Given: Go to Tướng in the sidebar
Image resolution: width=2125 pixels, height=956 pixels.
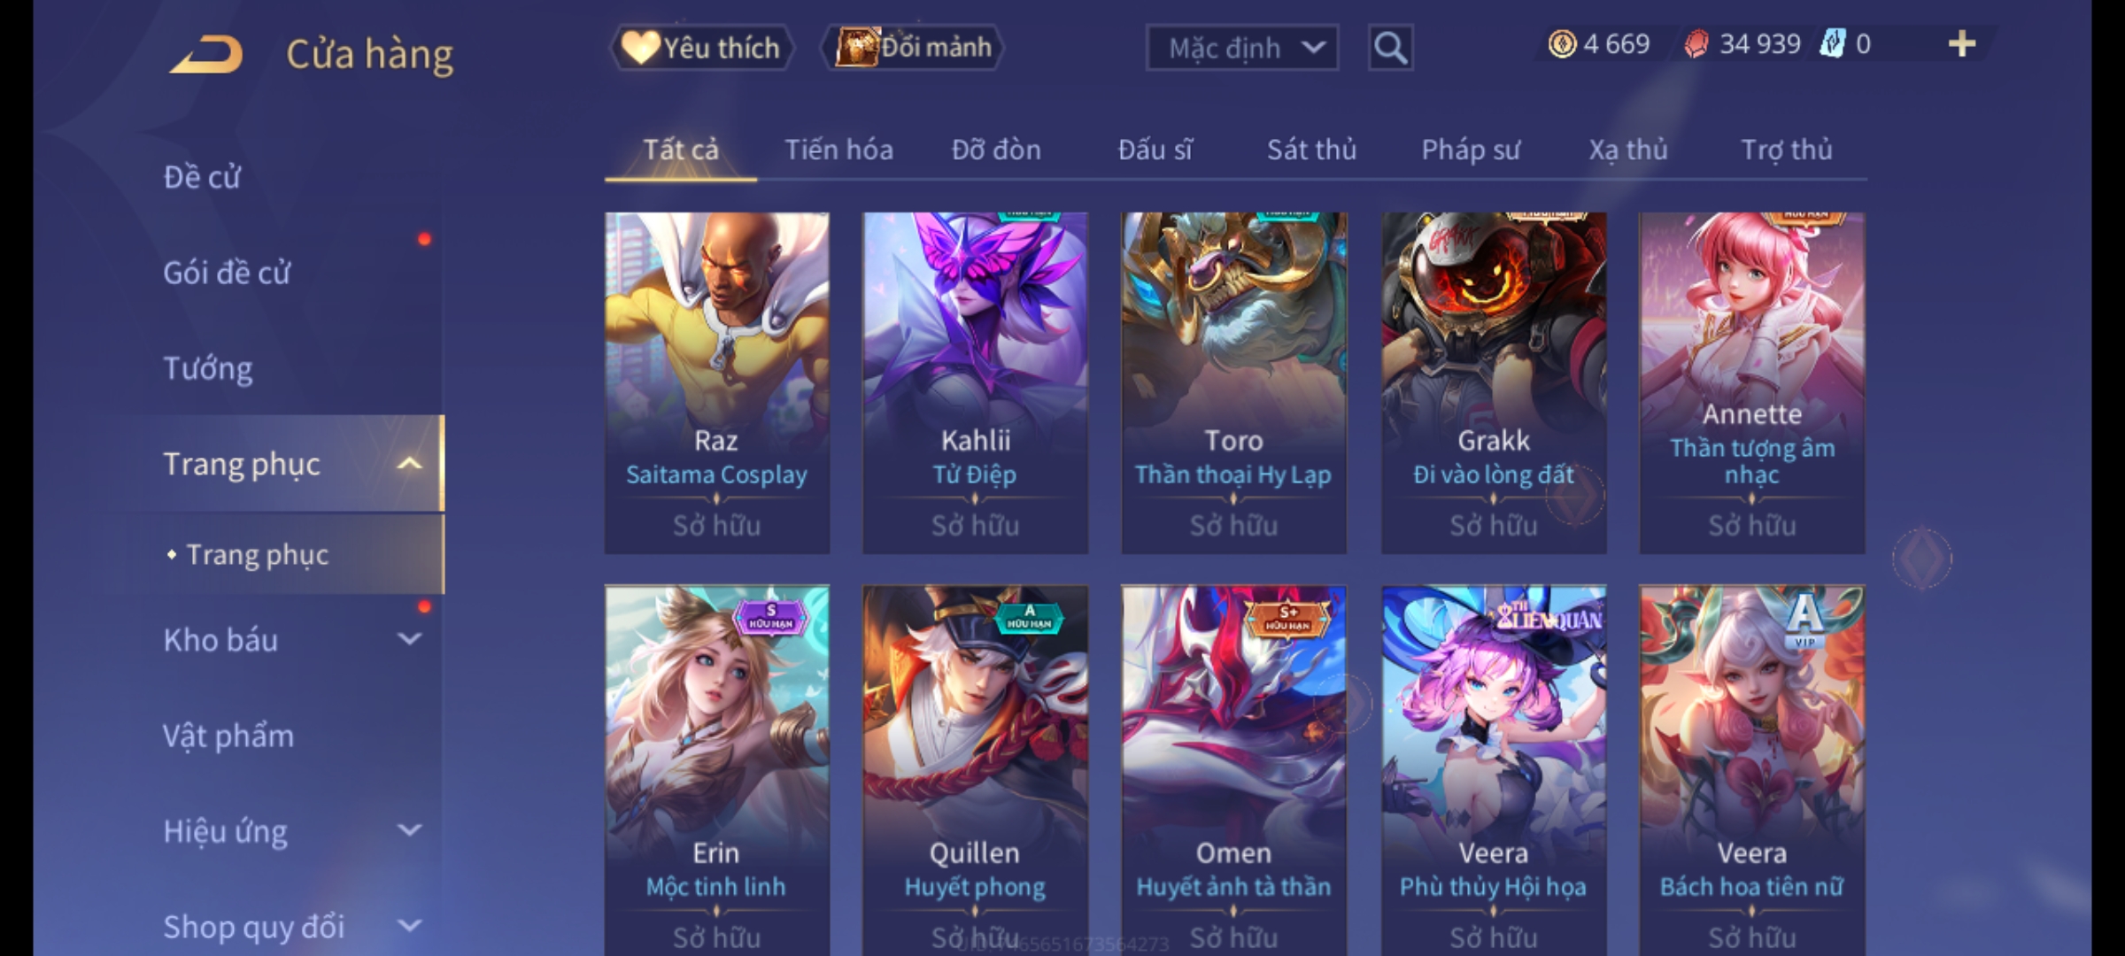Looking at the screenshot, I should pos(208,368).
